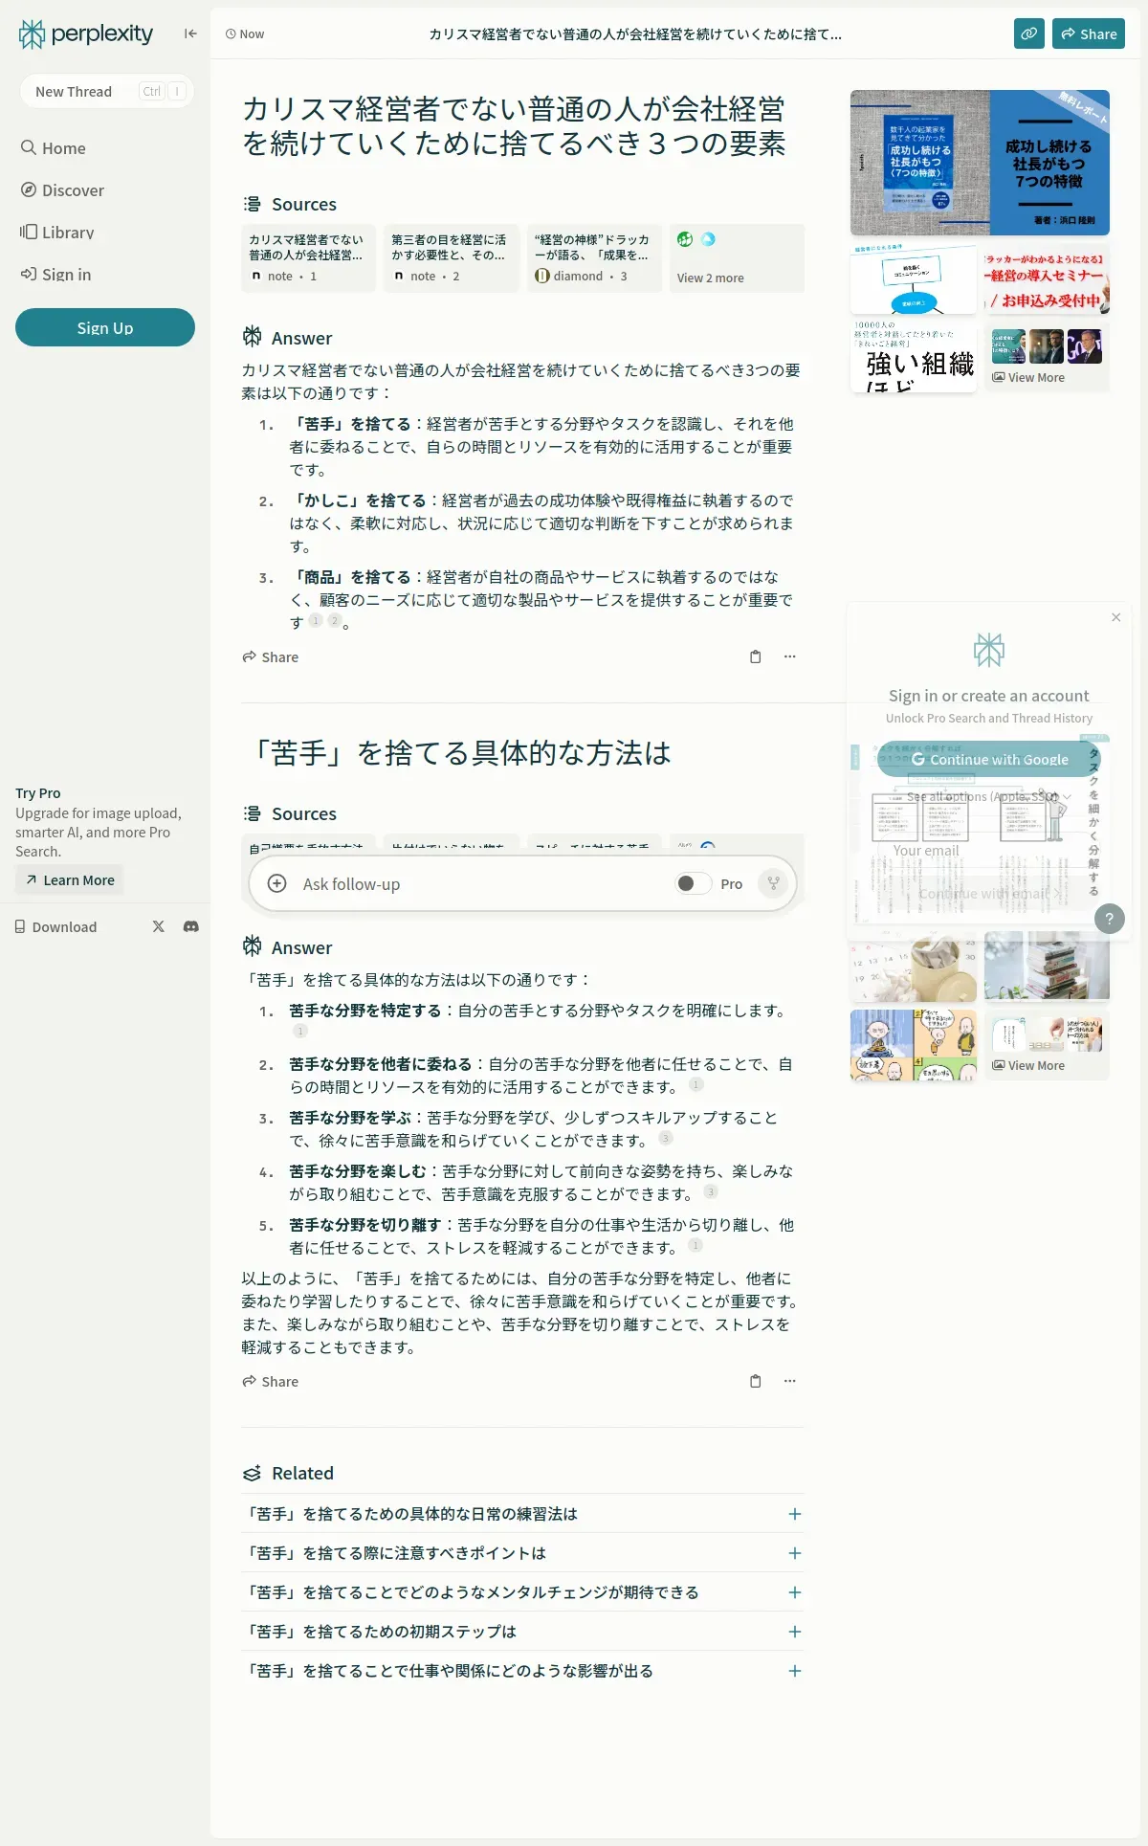This screenshot has width=1148, height=1846.
Task: Click the Your email field
Action: coord(989,851)
